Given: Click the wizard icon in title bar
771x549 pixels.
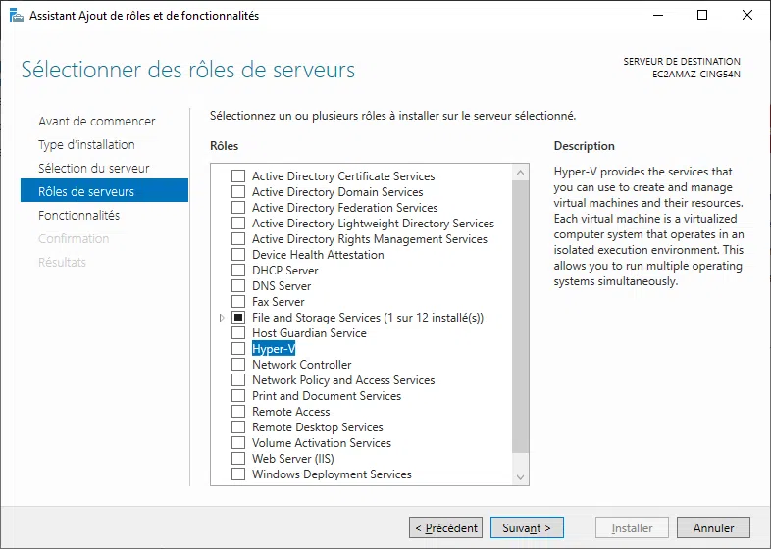Looking at the screenshot, I should 15,16.
